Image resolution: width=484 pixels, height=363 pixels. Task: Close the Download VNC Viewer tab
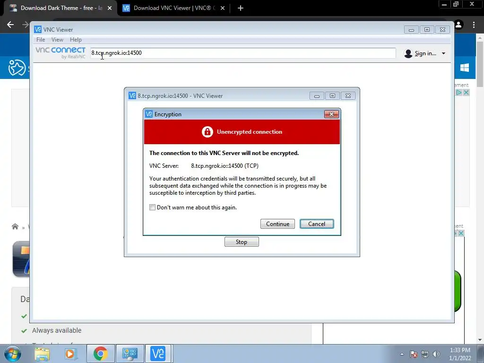coord(223,8)
